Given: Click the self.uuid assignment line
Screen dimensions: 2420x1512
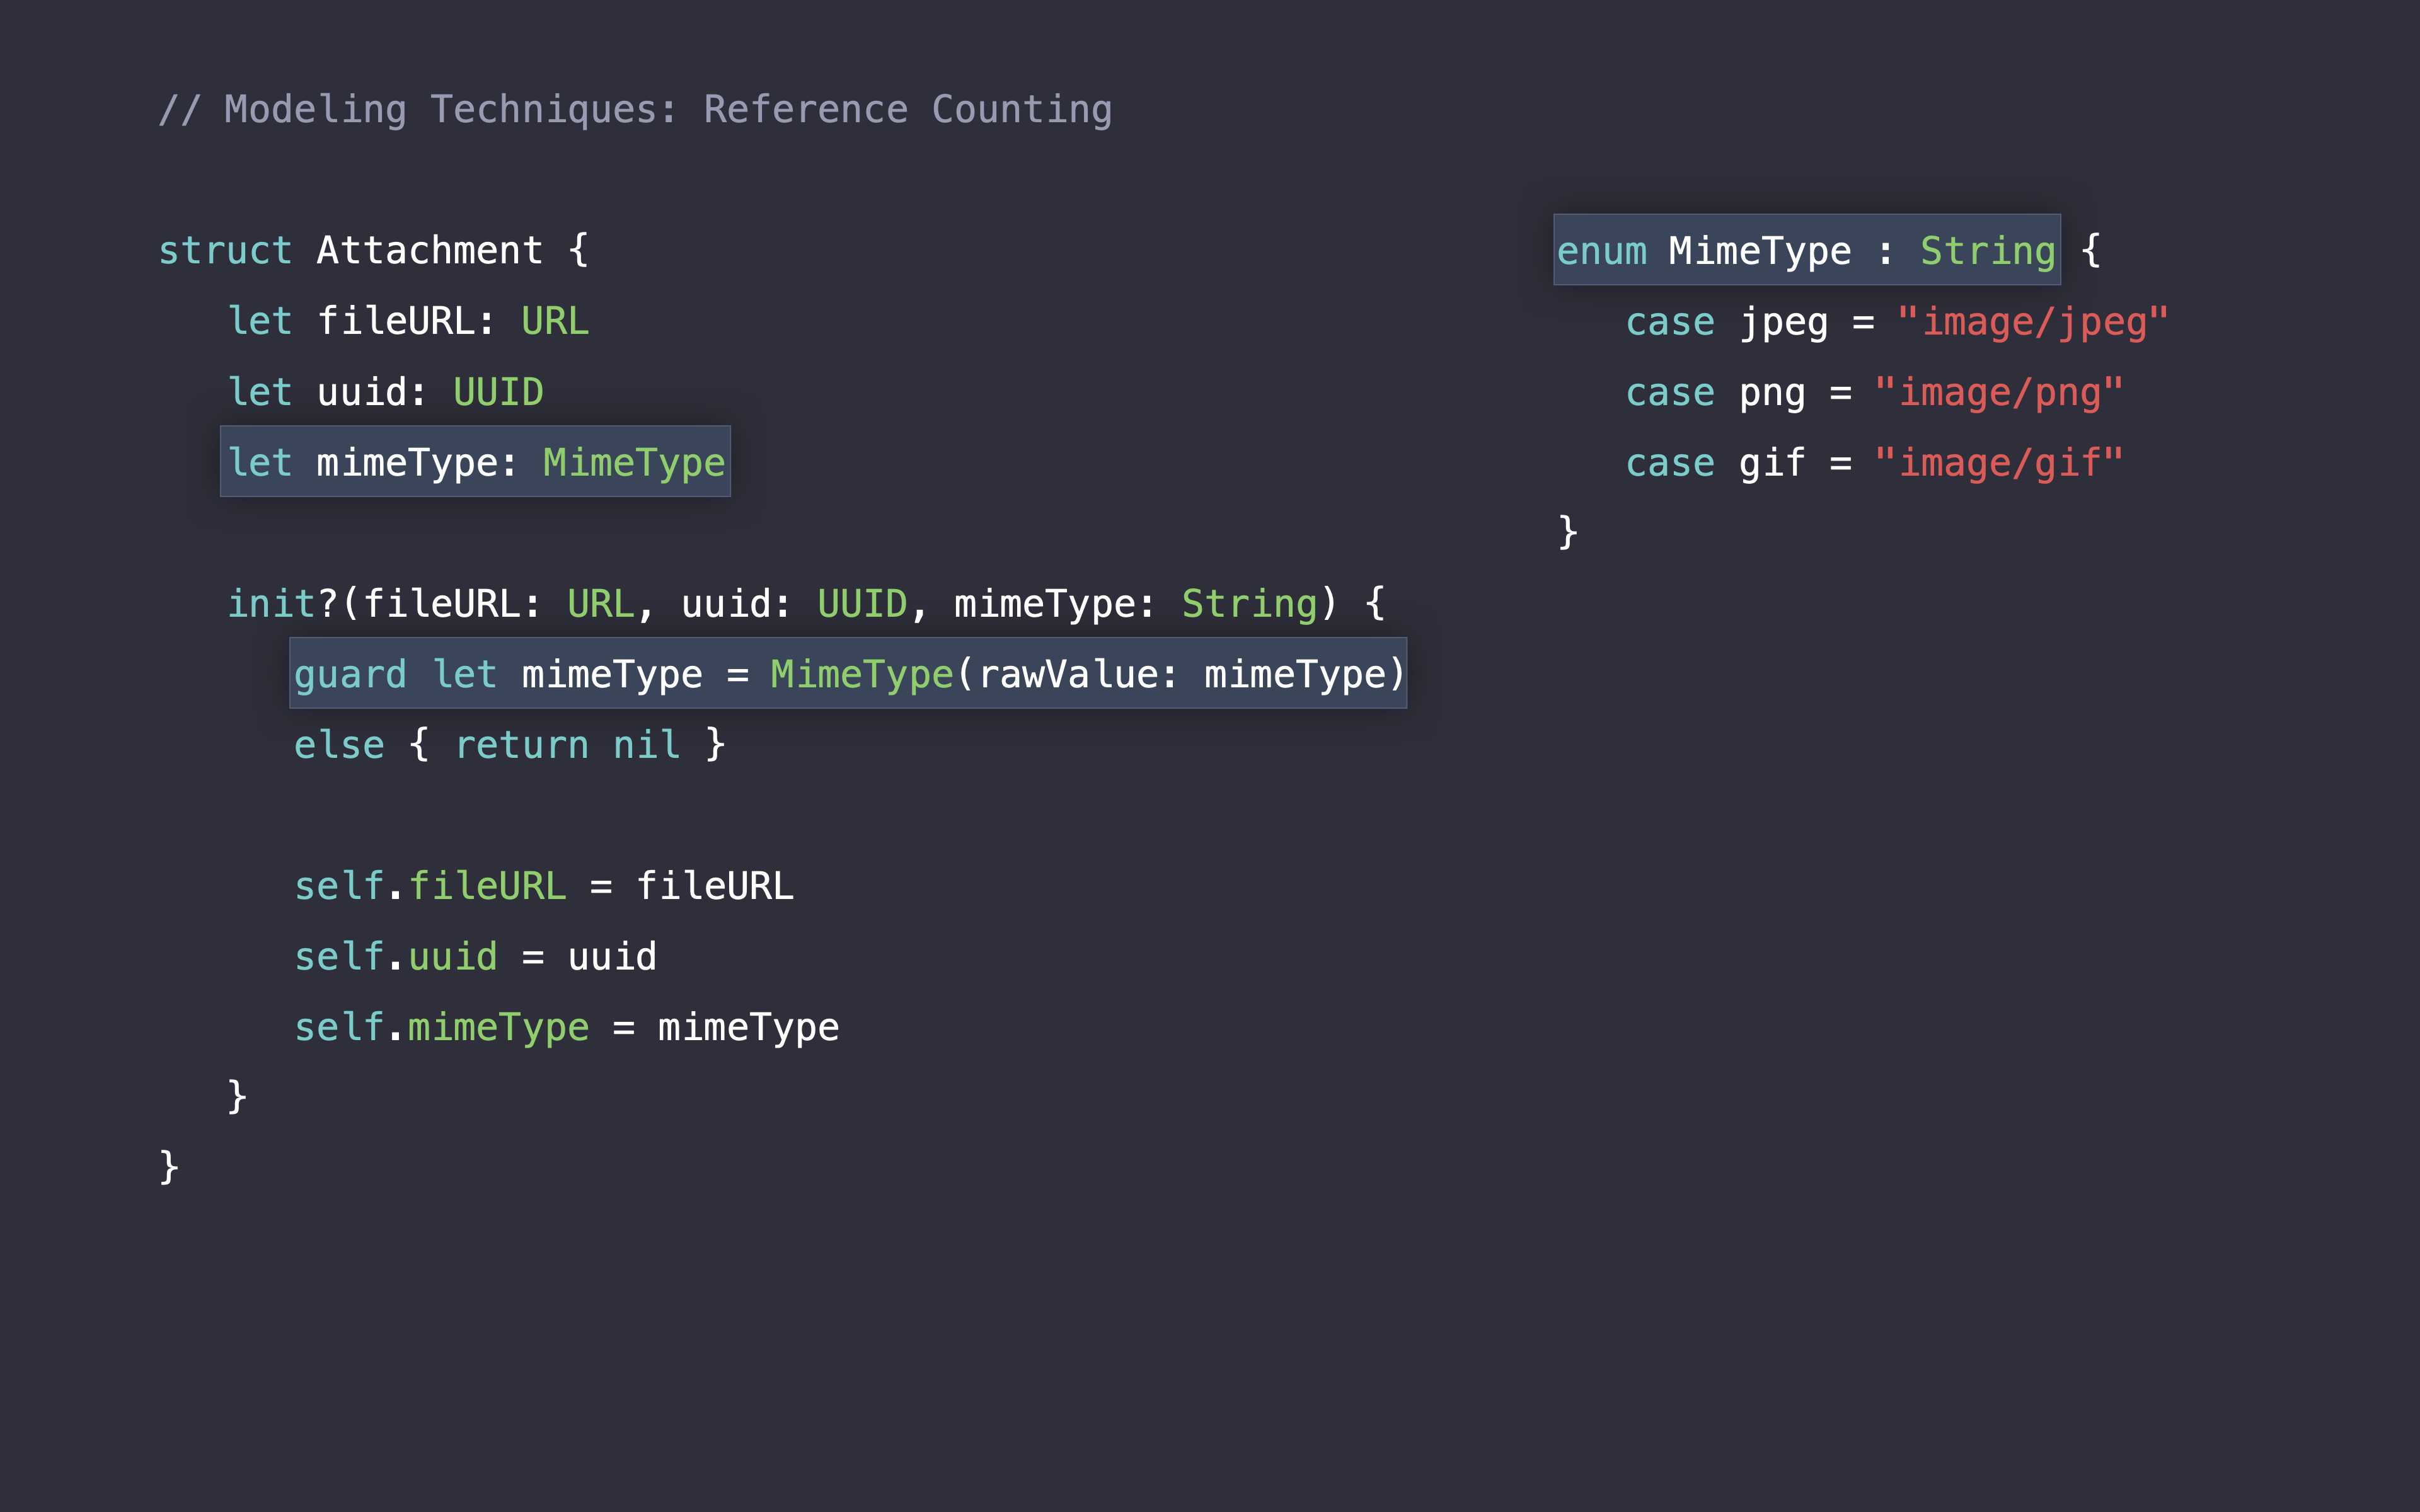Looking at the screenshot, I should 475,957.
